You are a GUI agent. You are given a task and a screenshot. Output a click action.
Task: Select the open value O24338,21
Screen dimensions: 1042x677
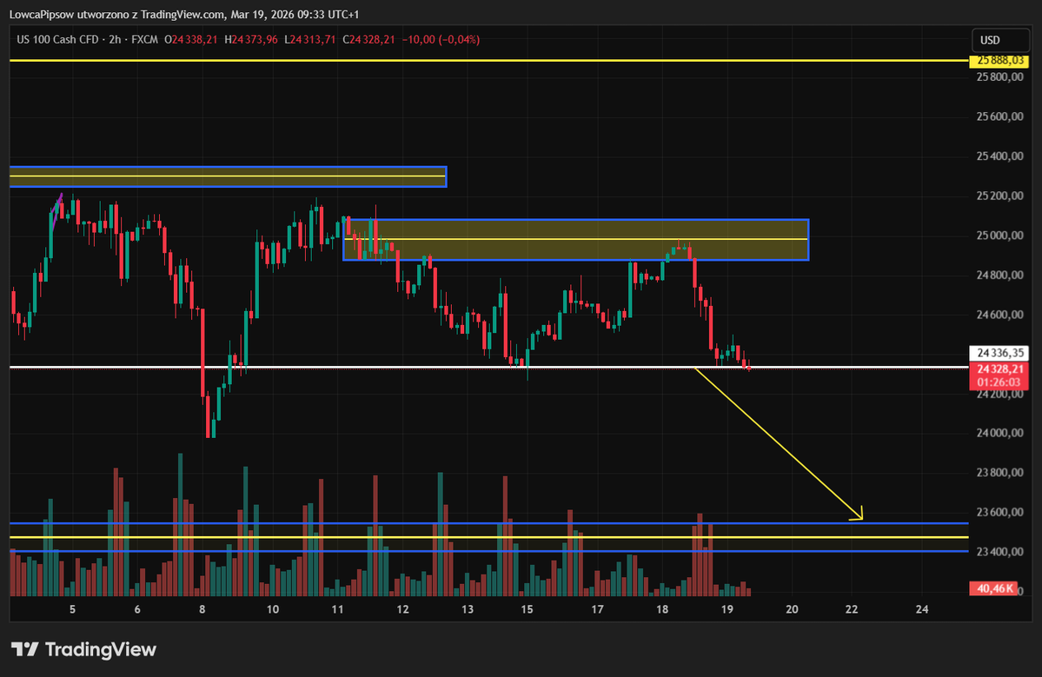pyautogui.click(x=190, y=40)
